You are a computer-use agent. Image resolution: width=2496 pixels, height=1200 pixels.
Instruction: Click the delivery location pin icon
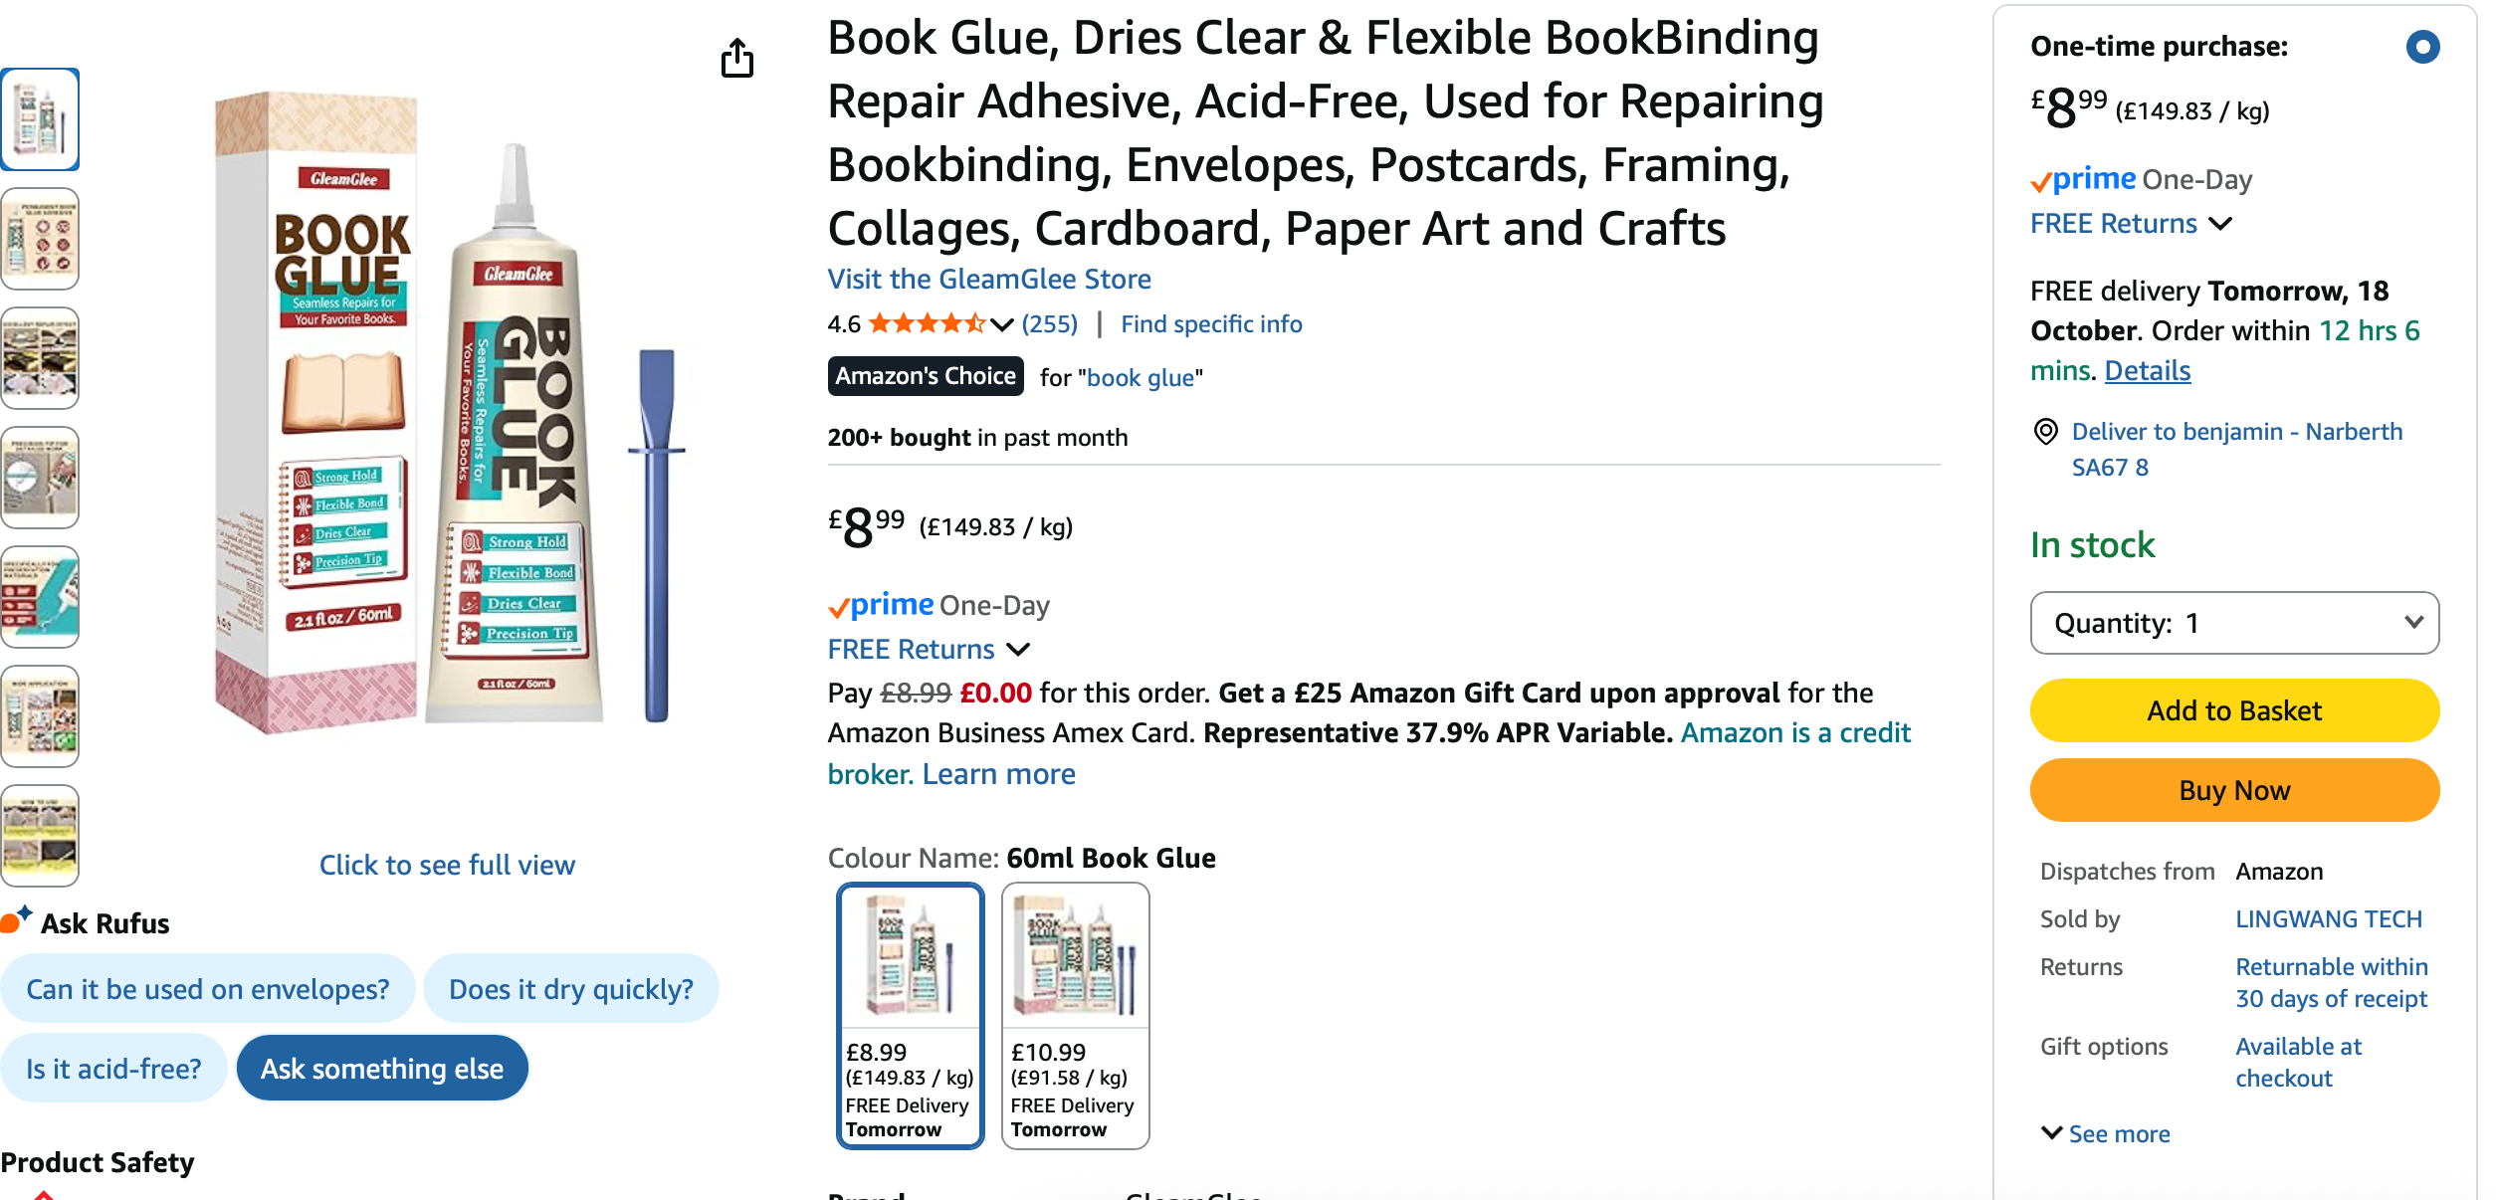(2045, 432)
